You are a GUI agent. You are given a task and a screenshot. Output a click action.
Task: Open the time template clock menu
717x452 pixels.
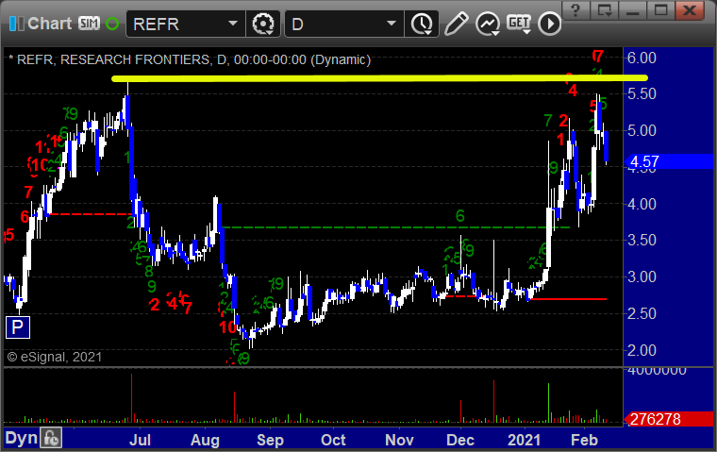pyautogui.click(x=421, y=24)
